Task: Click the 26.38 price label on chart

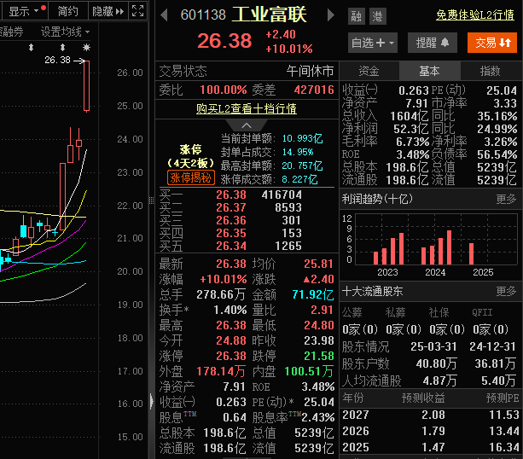Action: (57, 60)
